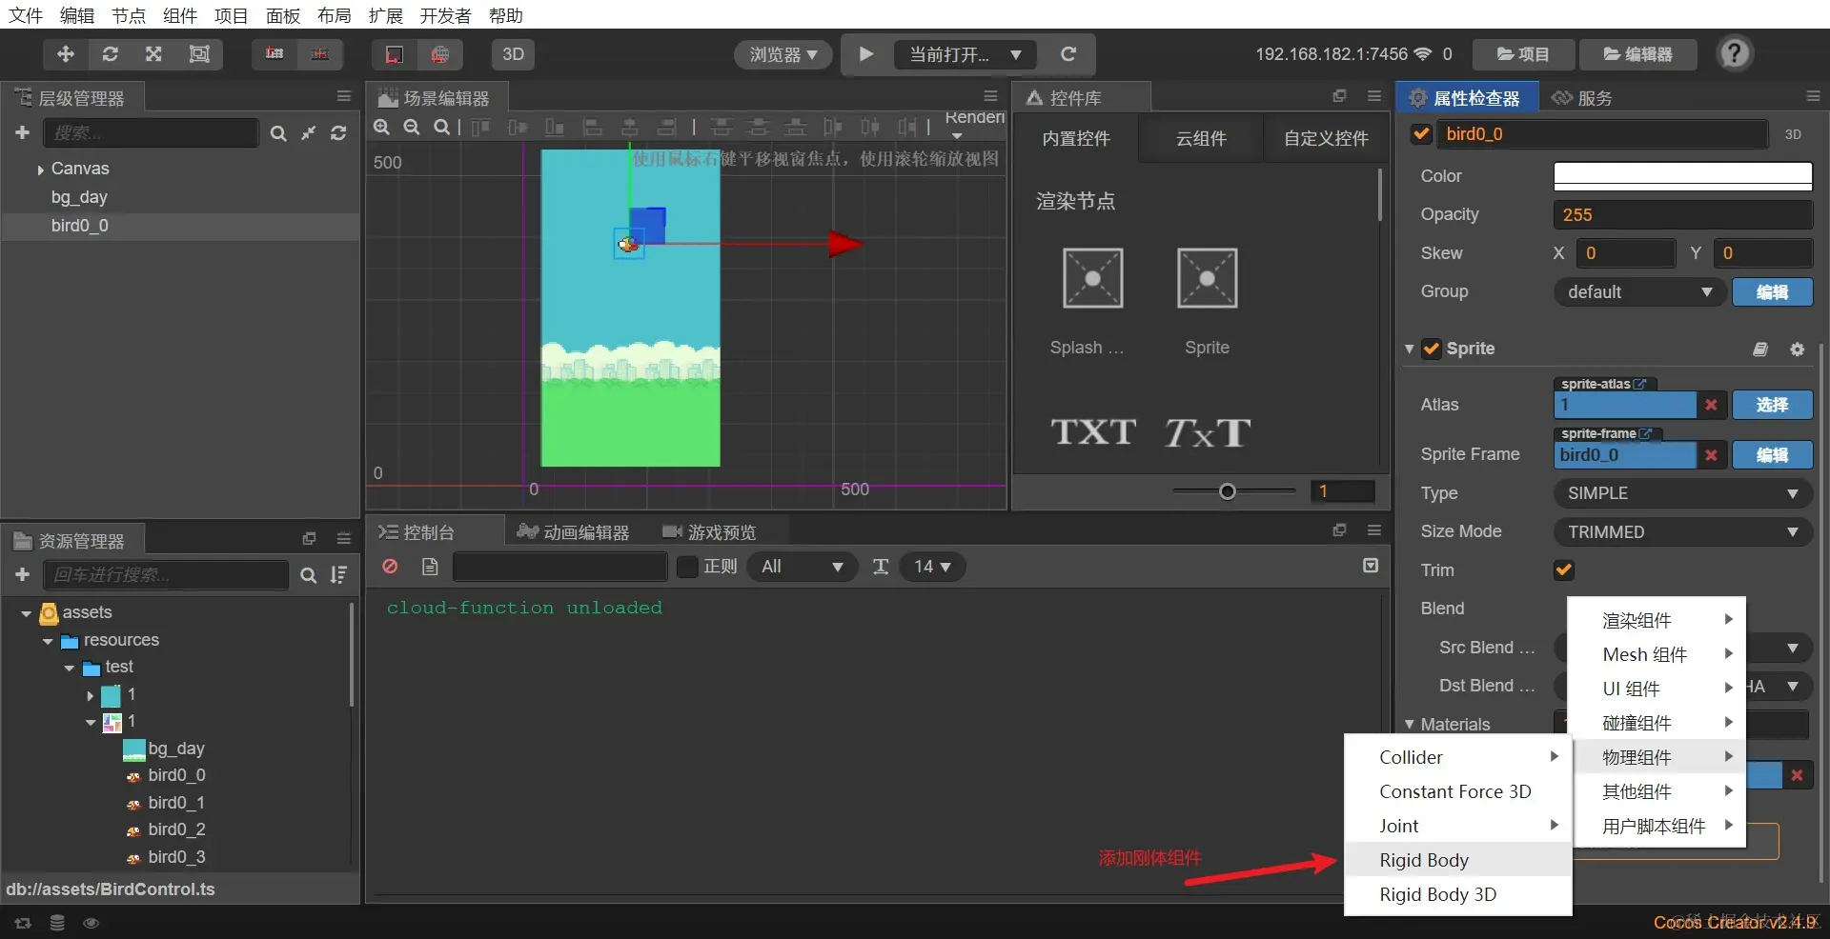
Task: Refresh the hierarchy panel
Action: click(x=338, y=133)
